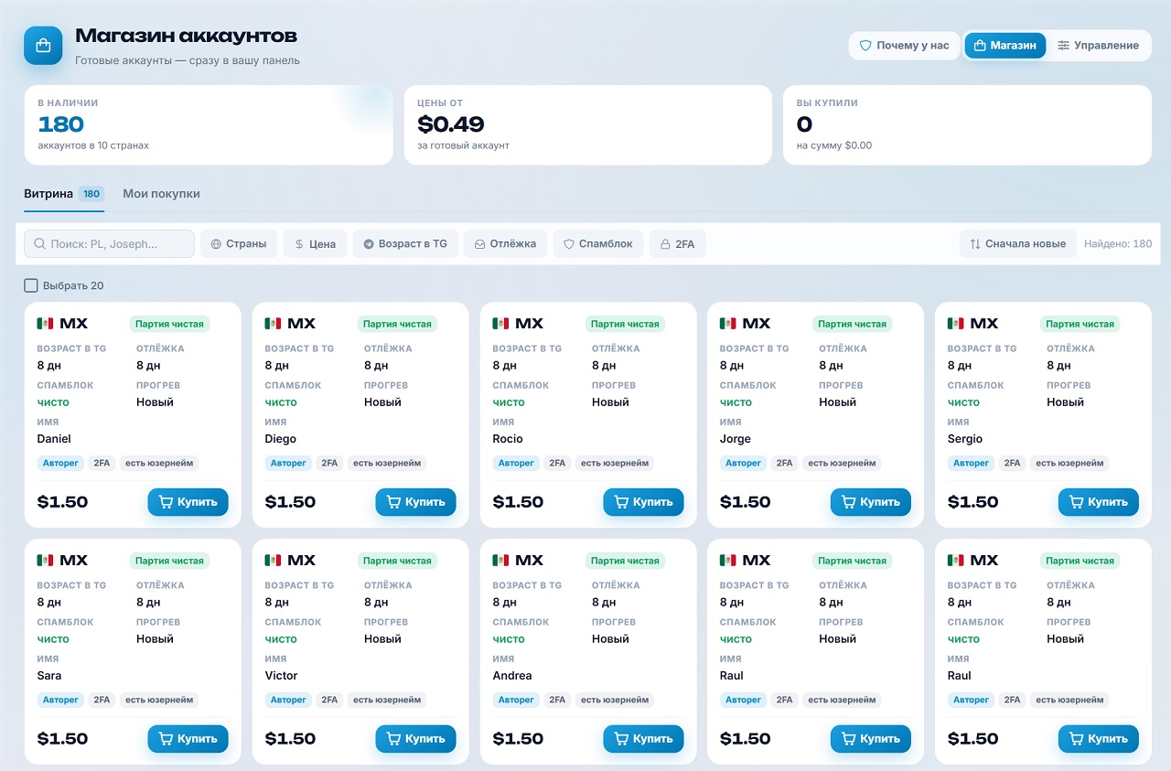Click the 2FA tag on Jorge's card

tap(785, 463)
